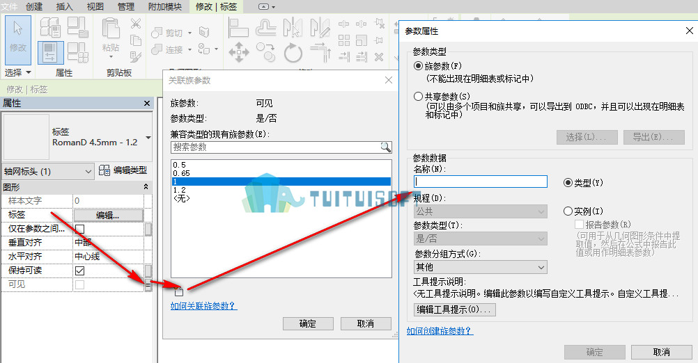Select <无> in parameter list
698x363 pixels.
click(x=281, y=198)
